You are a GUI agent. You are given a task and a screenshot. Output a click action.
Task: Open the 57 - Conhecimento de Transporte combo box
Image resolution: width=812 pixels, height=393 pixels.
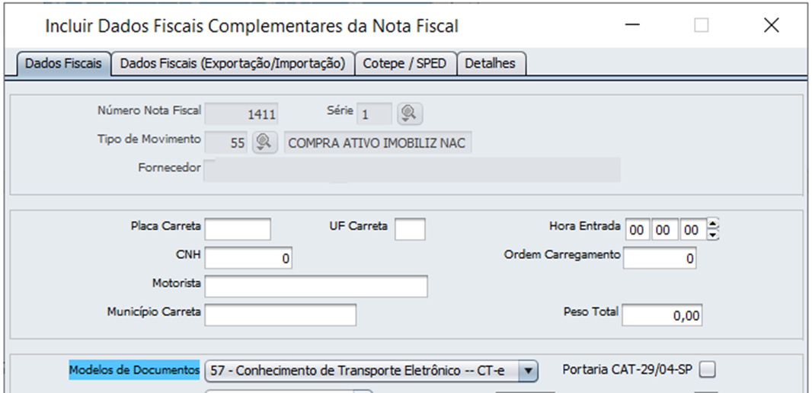point(371,371)
